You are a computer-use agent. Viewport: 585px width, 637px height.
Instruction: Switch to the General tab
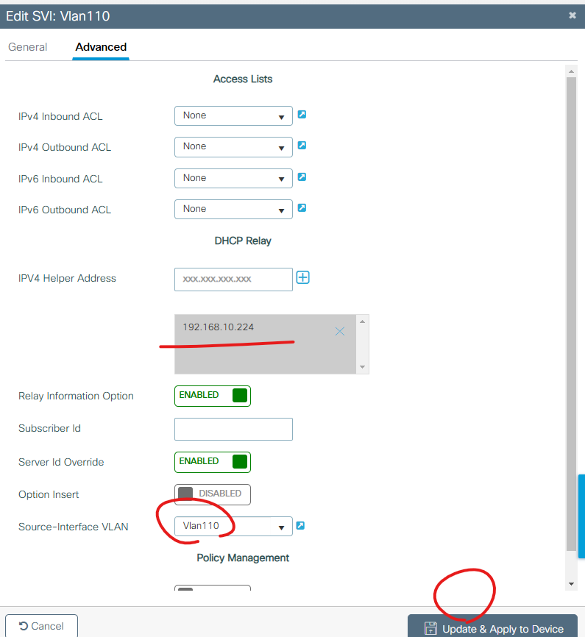click(x=28, y=47)
